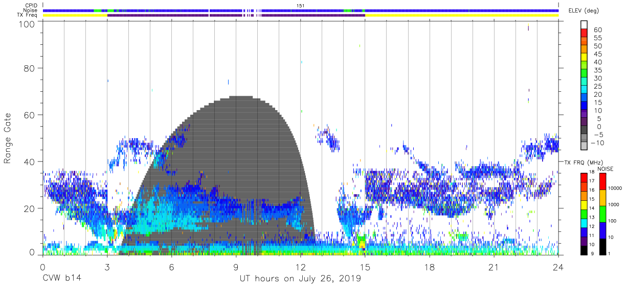Click the yellow TX Freq strip above the plot
The width and height of the screenshot is (628, 289).
coord(462,15)
